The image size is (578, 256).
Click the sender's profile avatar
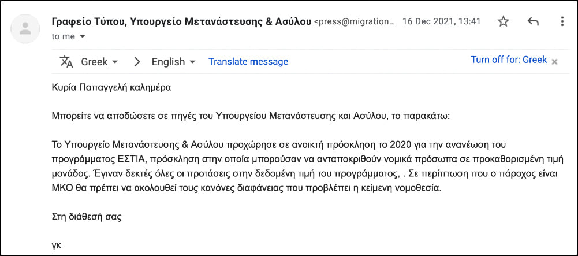click(25, 29)
